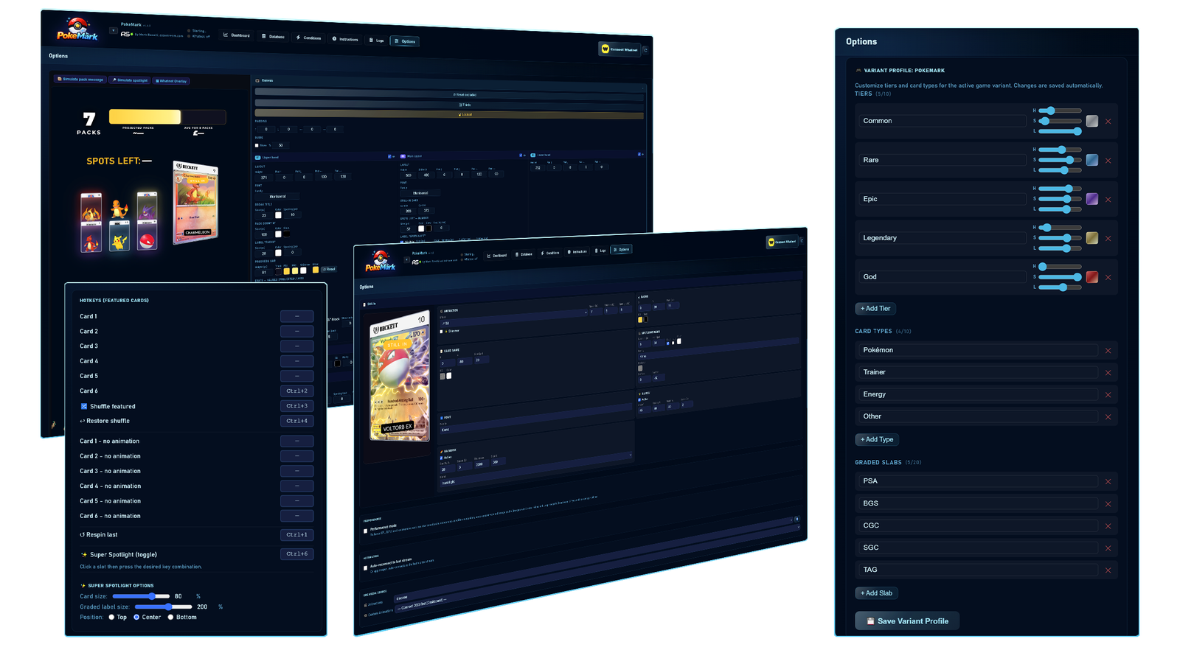Click the Shuffle featured icon in Hotkeys
Viewport: 1180px width, 664px height.
(83, 406)
